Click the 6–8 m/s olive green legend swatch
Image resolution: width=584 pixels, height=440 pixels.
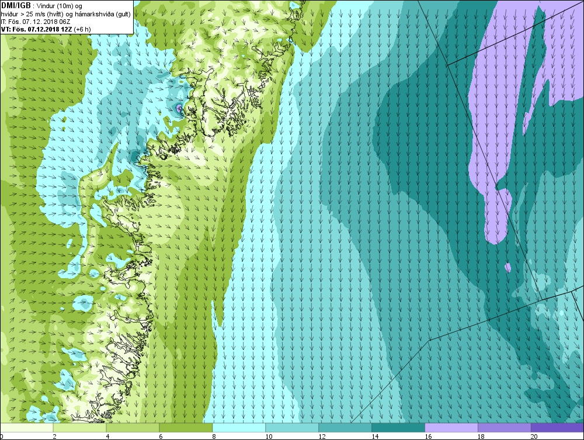(186, 427)
